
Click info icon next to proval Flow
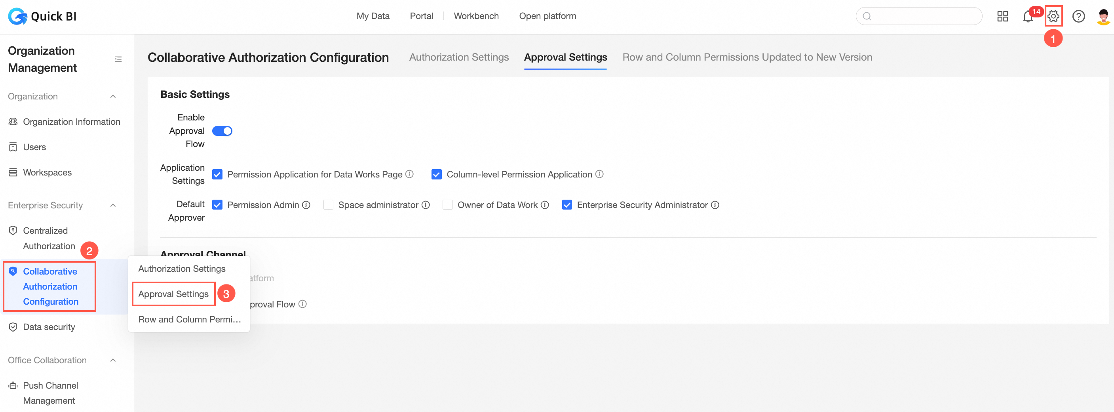(x=302, y=304)
